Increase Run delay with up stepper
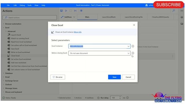 point(120,97)
